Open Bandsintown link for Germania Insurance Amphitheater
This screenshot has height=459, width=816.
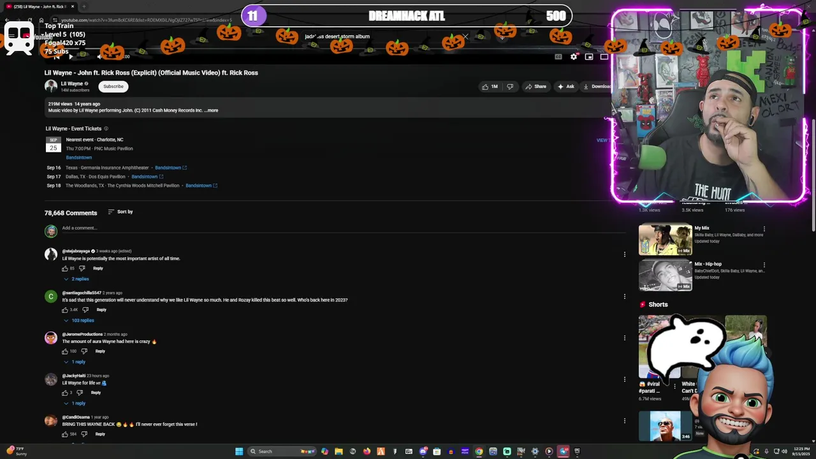[x=171, y=168]
